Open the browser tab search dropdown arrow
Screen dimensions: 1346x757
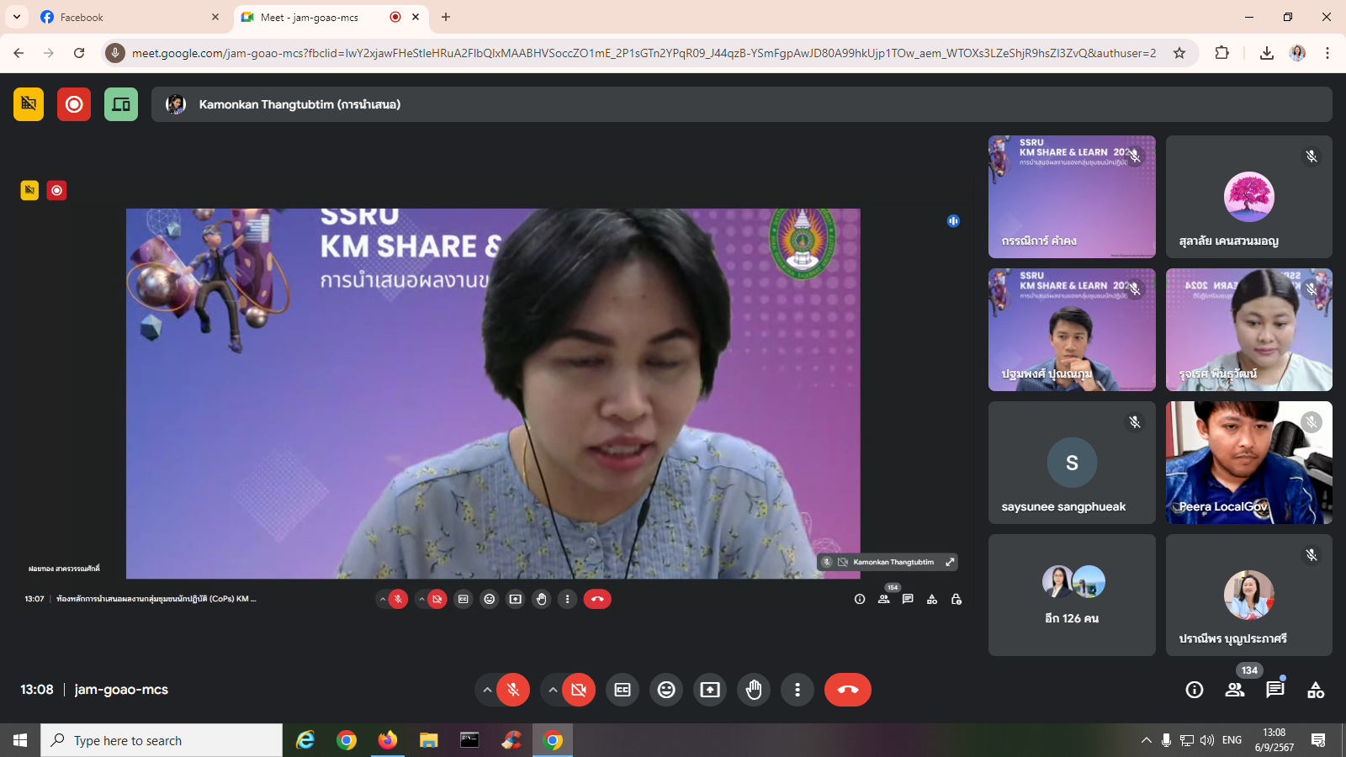[17, 17]
